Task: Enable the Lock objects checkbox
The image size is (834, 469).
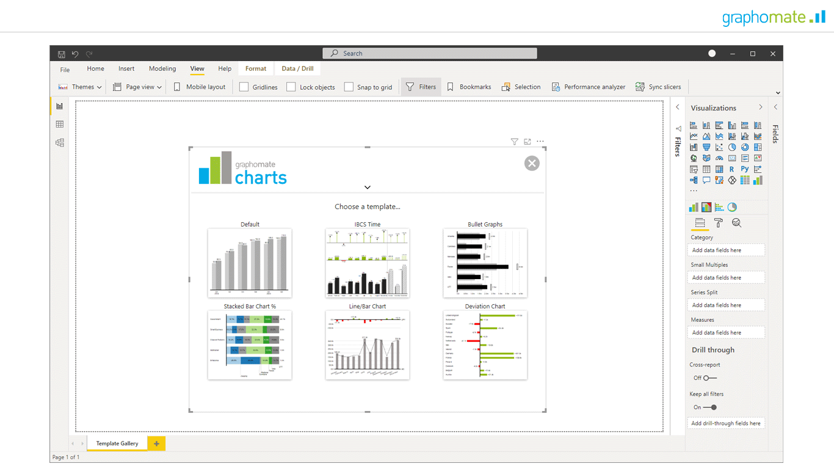Action: point(291,87)
